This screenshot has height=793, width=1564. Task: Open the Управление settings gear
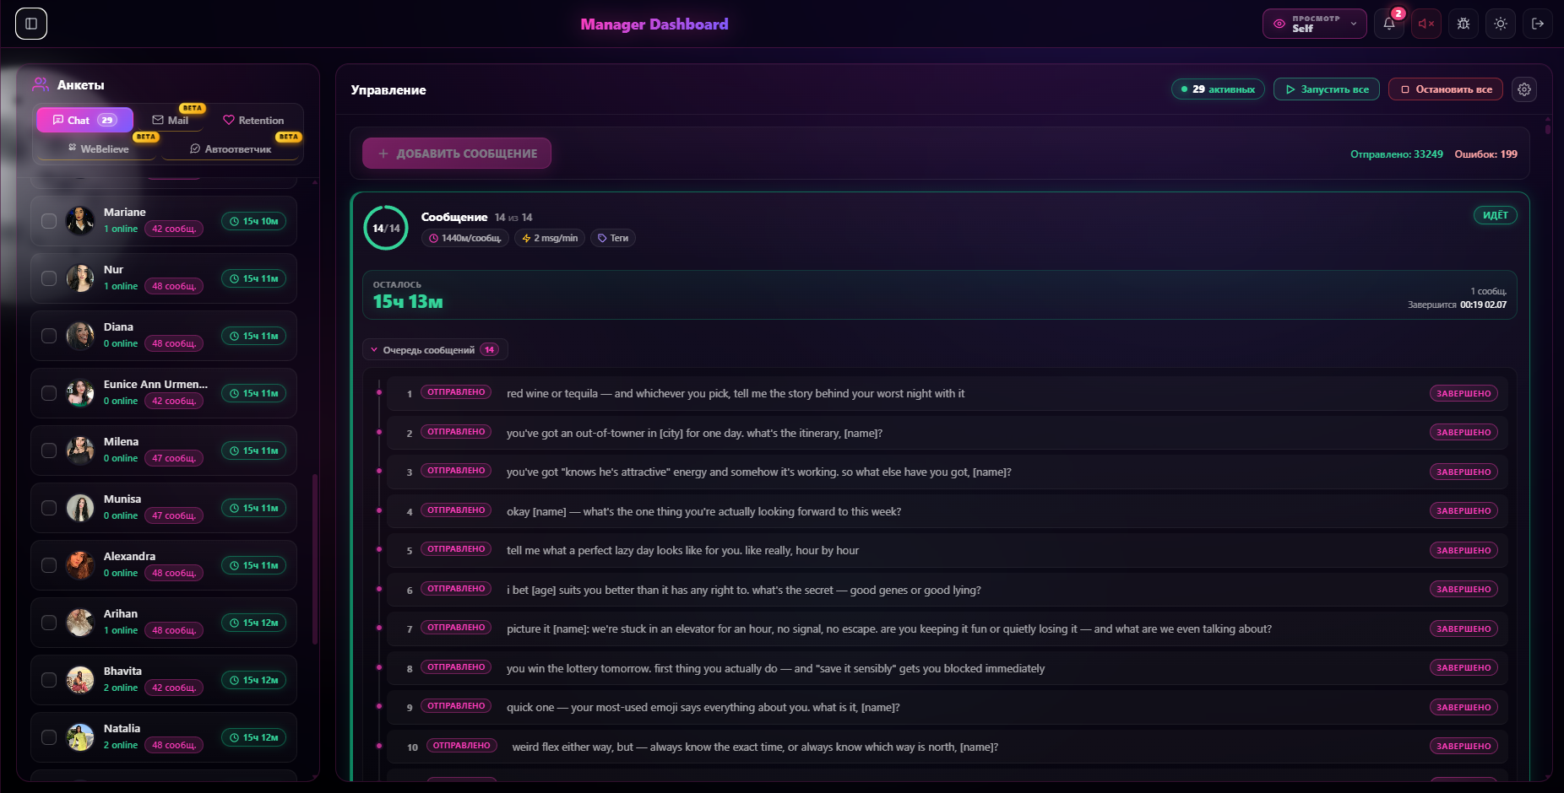coord(1524,89)
